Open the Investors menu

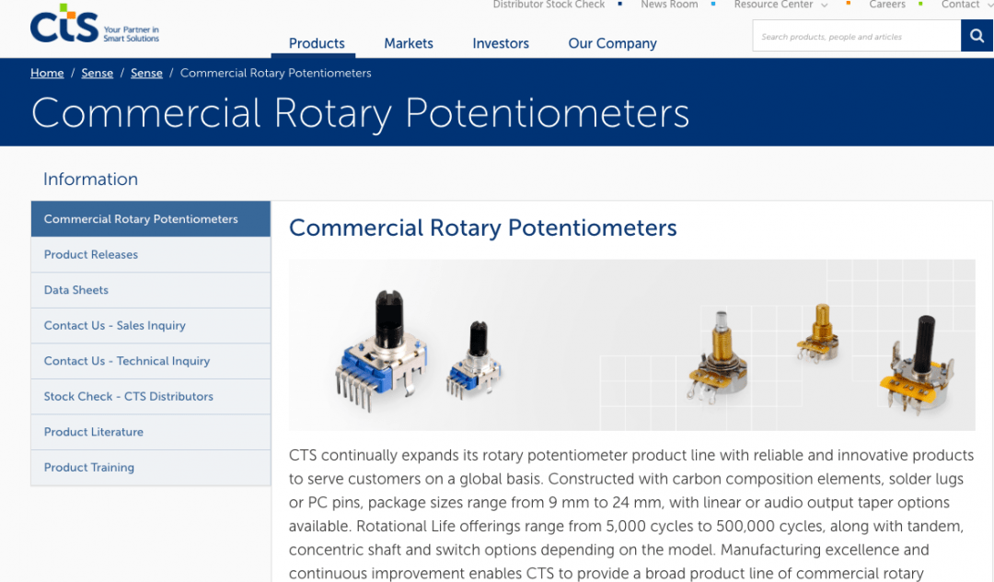click(x=501, y=43)
